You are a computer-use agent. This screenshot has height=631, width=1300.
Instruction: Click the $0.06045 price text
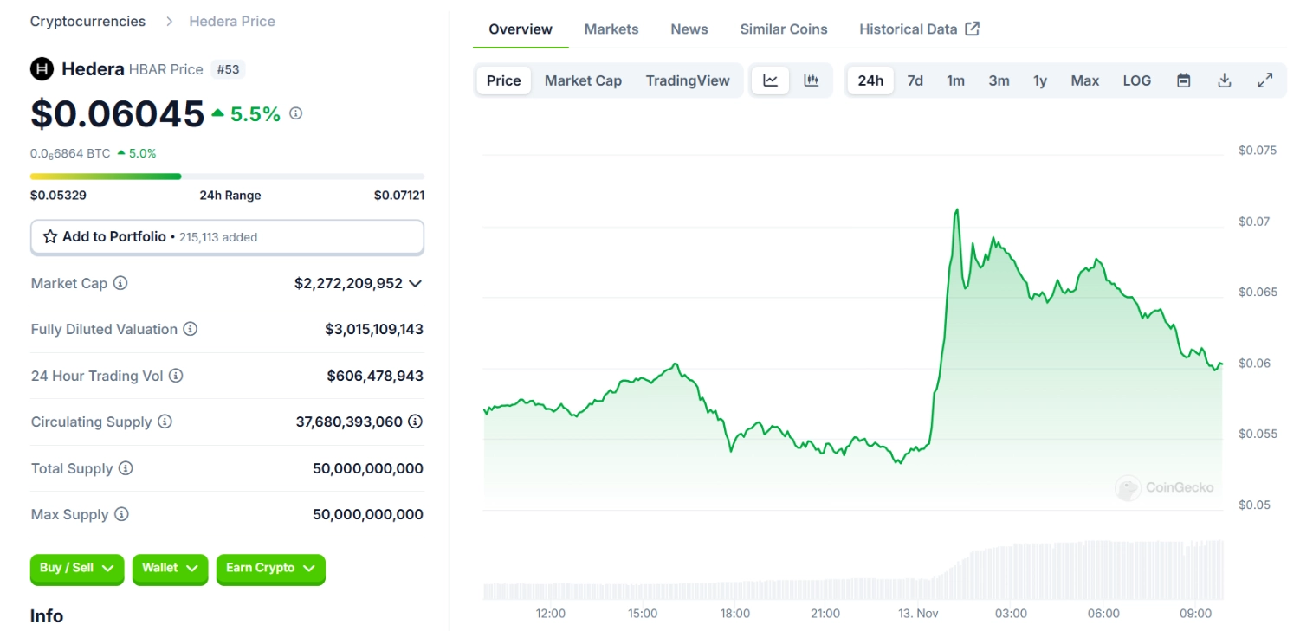point(117,113)
